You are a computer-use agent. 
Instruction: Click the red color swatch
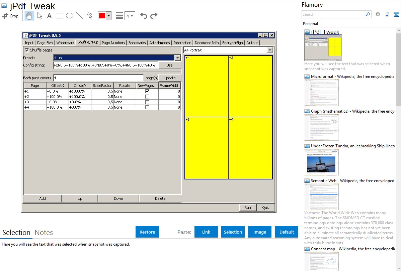point(102,16)
